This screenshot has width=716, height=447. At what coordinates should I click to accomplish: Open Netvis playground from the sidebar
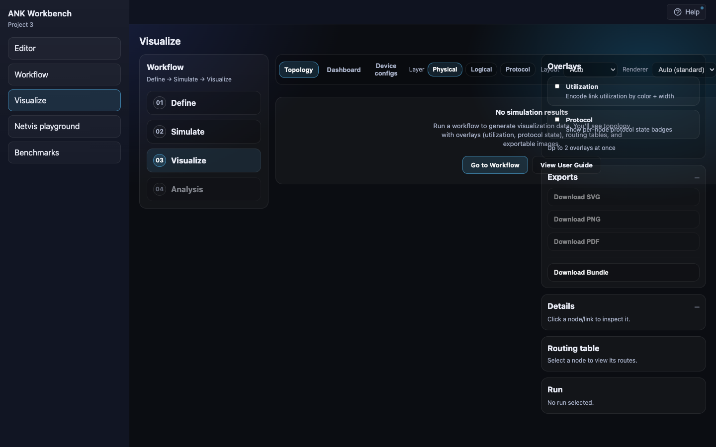pyautogui.click(x=64, y=127)
